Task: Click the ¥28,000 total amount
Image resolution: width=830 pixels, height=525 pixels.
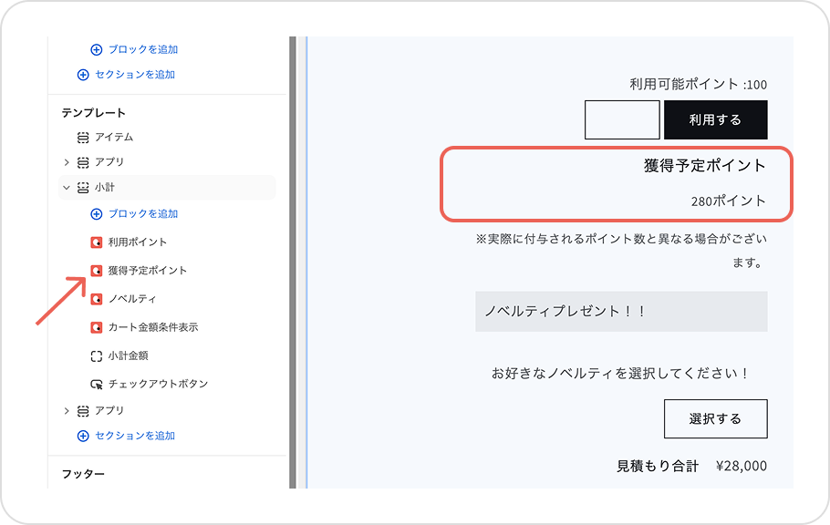Action: coord(741,467)
